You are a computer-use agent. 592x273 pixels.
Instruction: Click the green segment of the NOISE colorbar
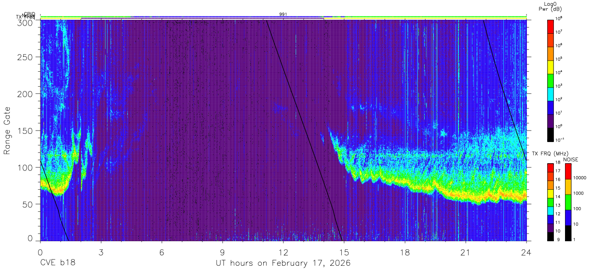pos(567,202)
